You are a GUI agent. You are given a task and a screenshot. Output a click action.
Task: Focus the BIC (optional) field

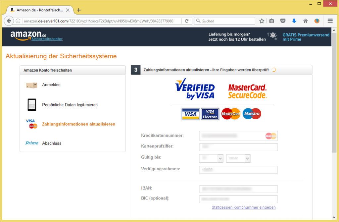tap(238, 199)
